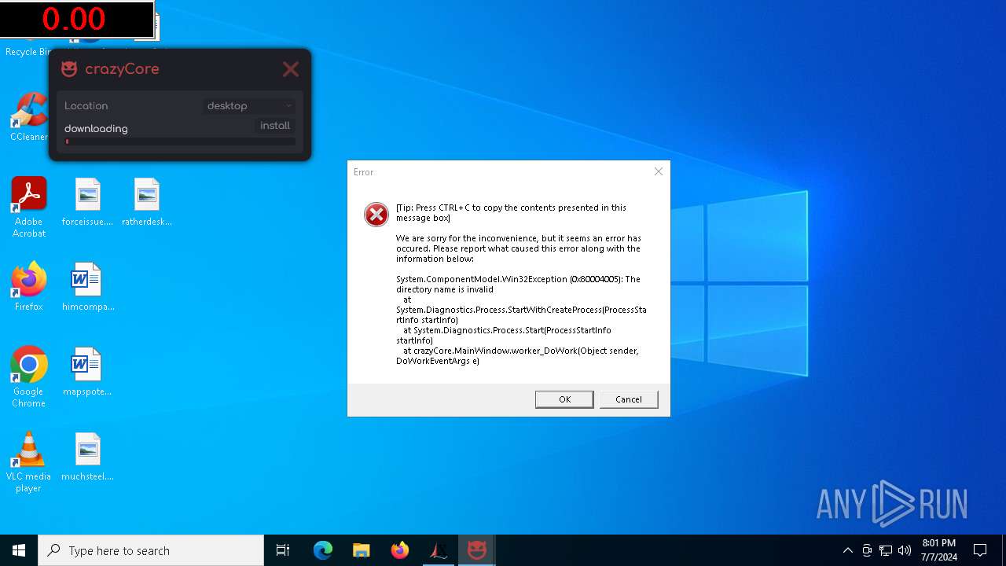Click the Location label in crazyCore

86,106
